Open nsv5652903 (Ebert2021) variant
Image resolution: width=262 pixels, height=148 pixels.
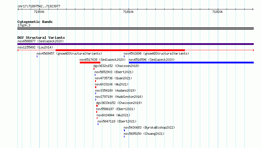tap(114, 72)
